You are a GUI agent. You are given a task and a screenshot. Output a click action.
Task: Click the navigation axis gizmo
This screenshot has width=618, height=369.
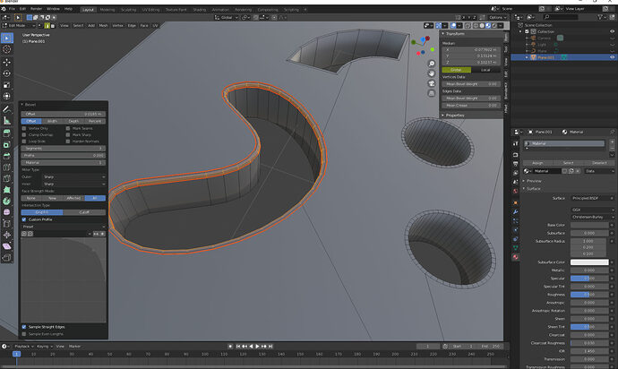pos(423,46)
